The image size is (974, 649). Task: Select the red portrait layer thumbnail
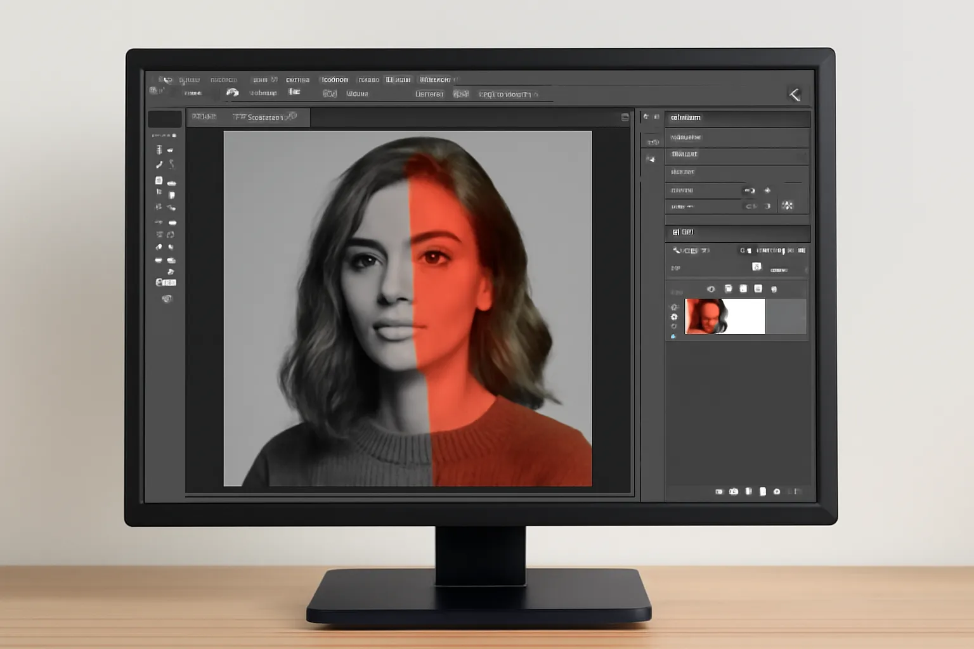[706, 316]
